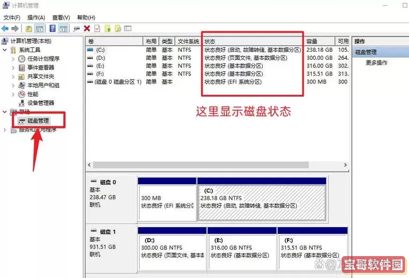Sort by the 卷 column header
This screenshot has height=278, width=409.
pyautogui.click(x=114, y=41)
